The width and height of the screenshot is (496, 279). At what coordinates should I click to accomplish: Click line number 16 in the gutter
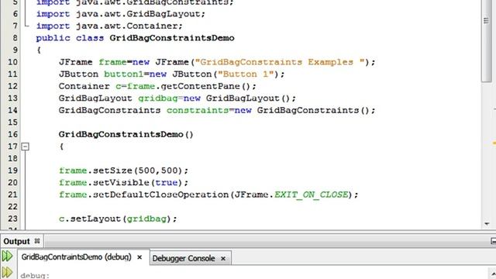coord(12,134)
